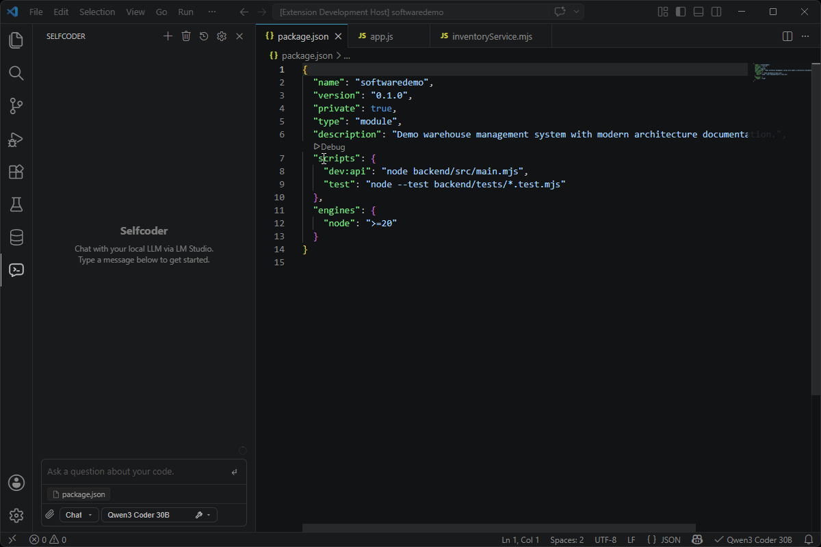821x547 pixels.
Task: Open the Accounts menu icon
Action: [x=16, y=483]
